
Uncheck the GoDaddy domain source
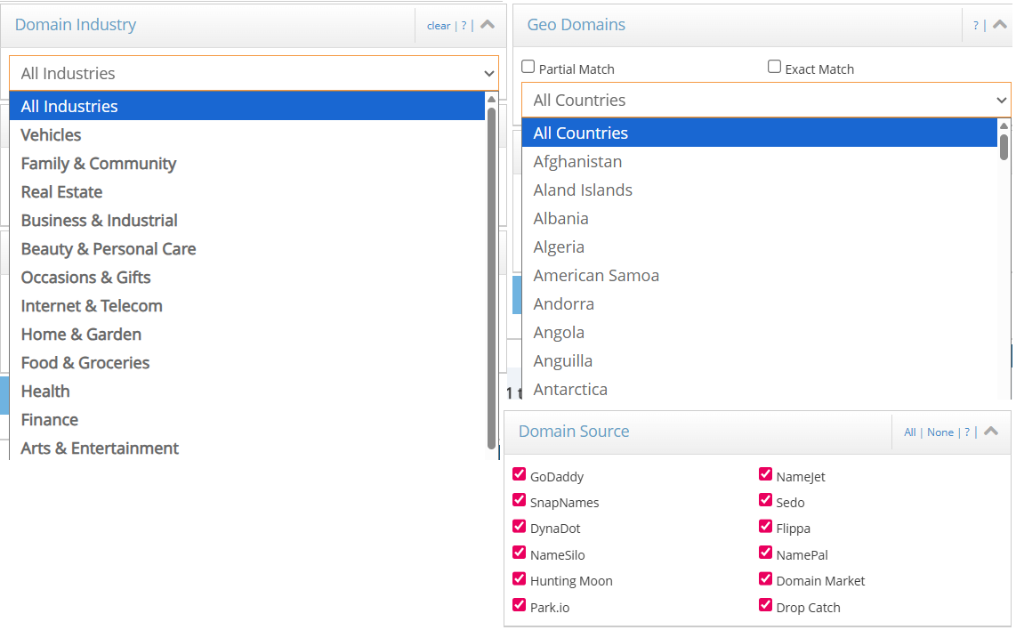coord(519,474)
